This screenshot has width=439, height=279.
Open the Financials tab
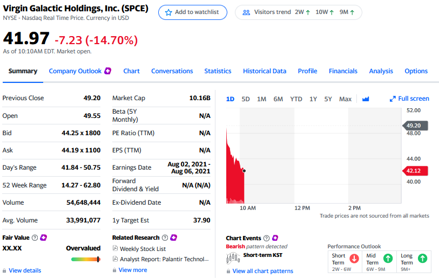[x=343, y=71]
